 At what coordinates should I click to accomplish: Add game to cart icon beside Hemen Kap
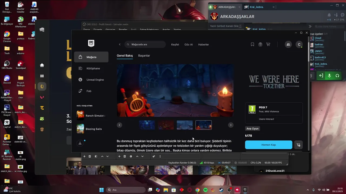298,145
